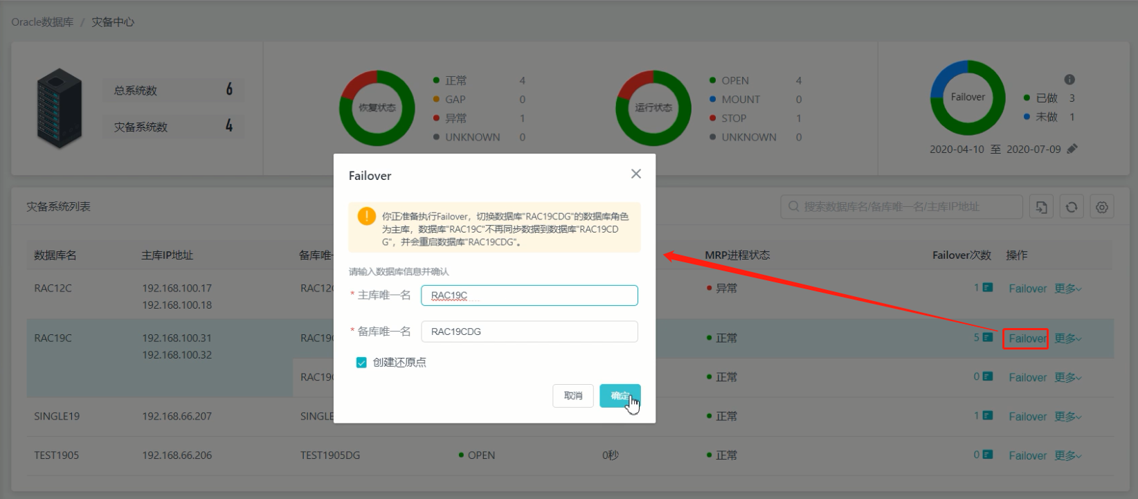Click Failover link in SINGLE19 row
The width and height of the screenshot is (1138, 499).
[x=1027, y=417]
